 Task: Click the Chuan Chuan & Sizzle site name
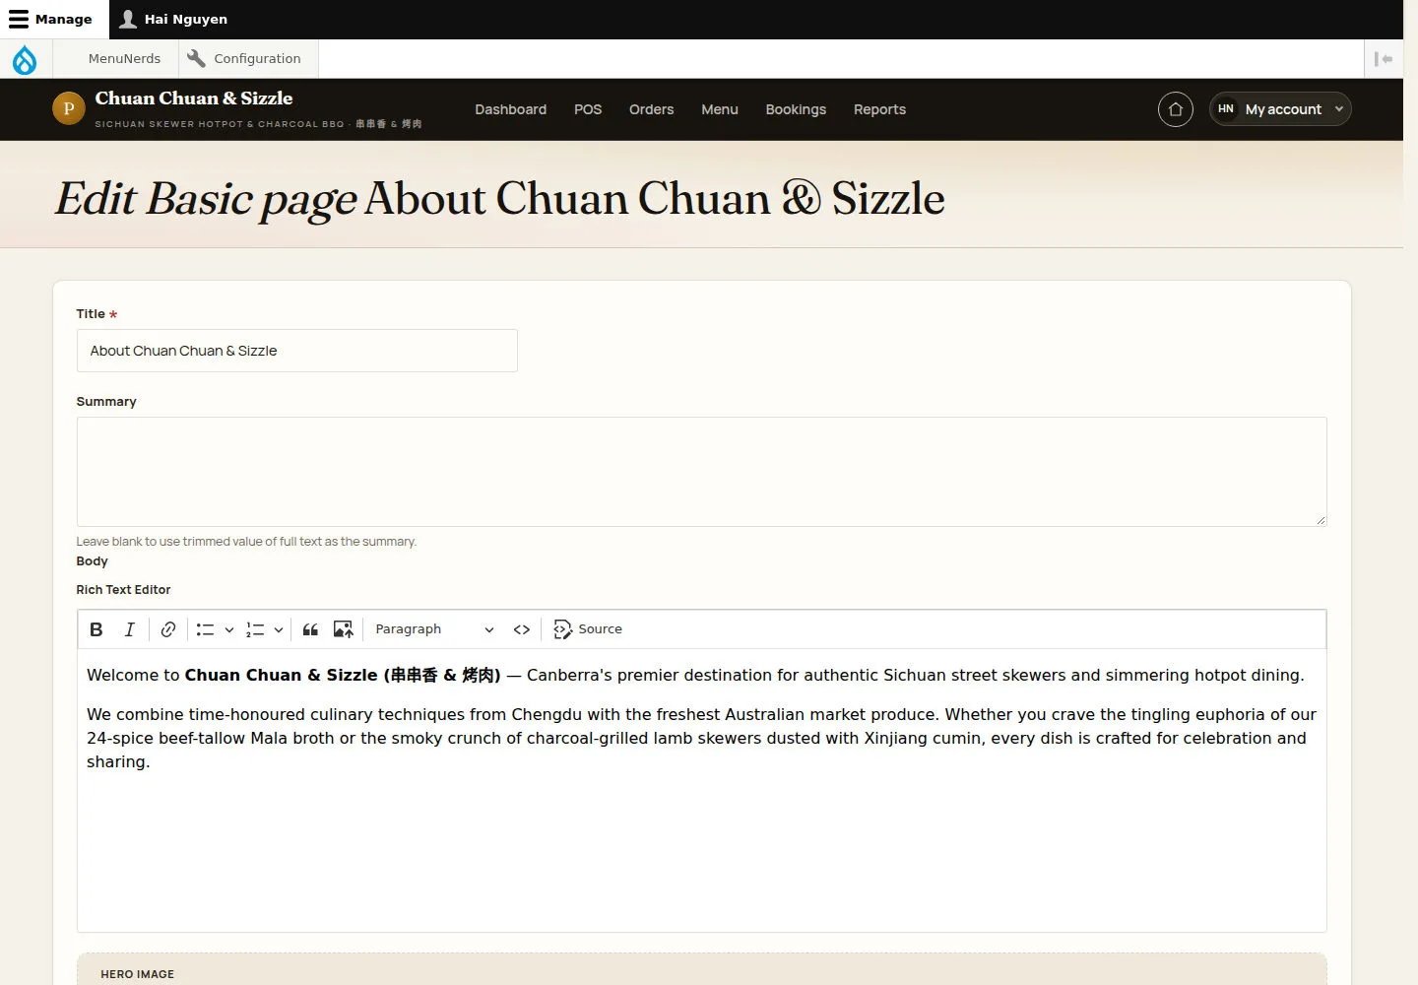click(194, 98)
